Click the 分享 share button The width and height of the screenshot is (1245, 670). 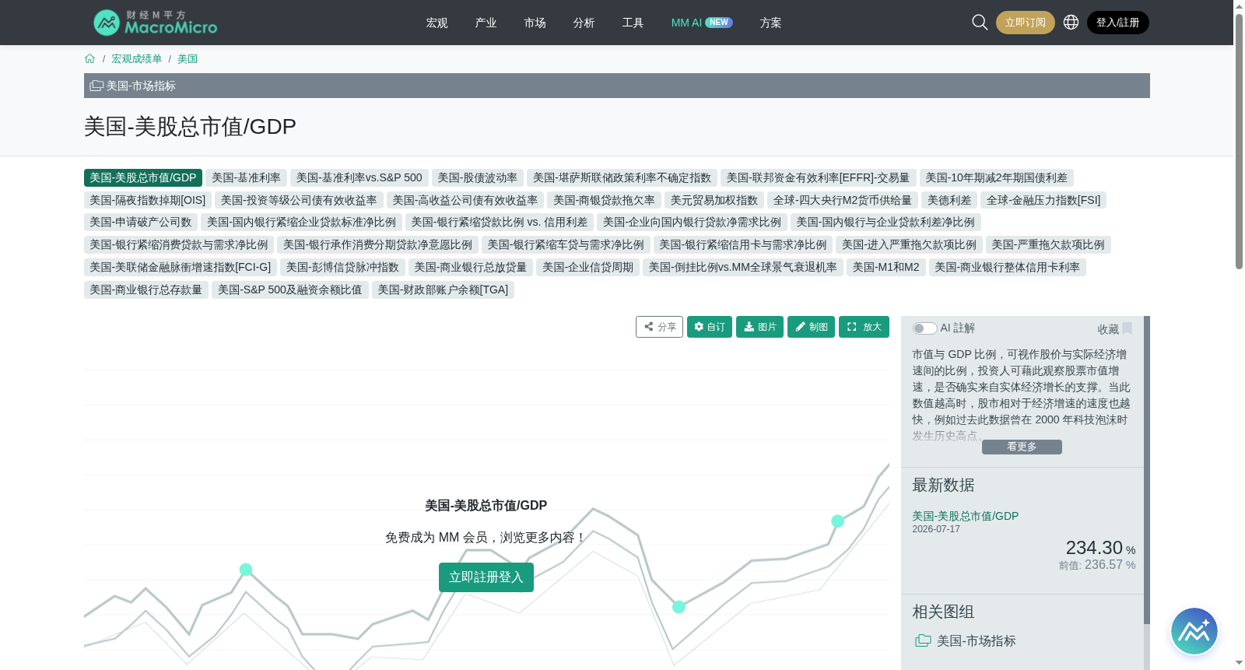click(659, 327)
